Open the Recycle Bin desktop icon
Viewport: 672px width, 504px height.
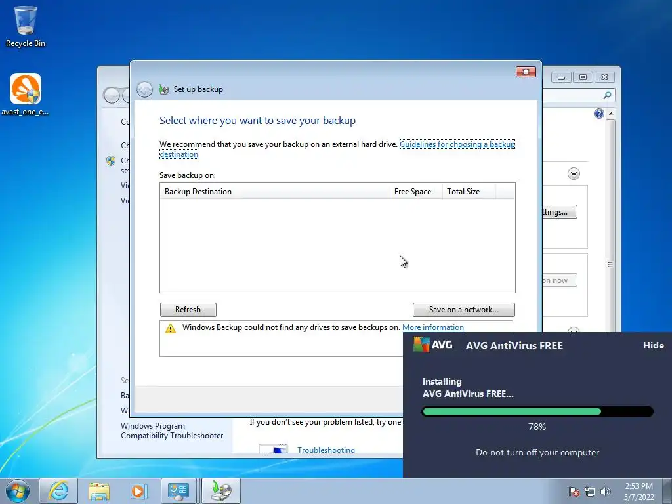pyautogui.click(x=26, y=26)
